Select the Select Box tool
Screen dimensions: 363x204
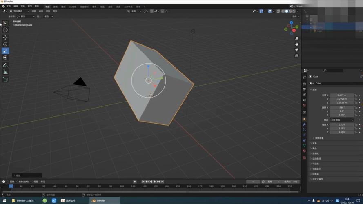(5, 23)
